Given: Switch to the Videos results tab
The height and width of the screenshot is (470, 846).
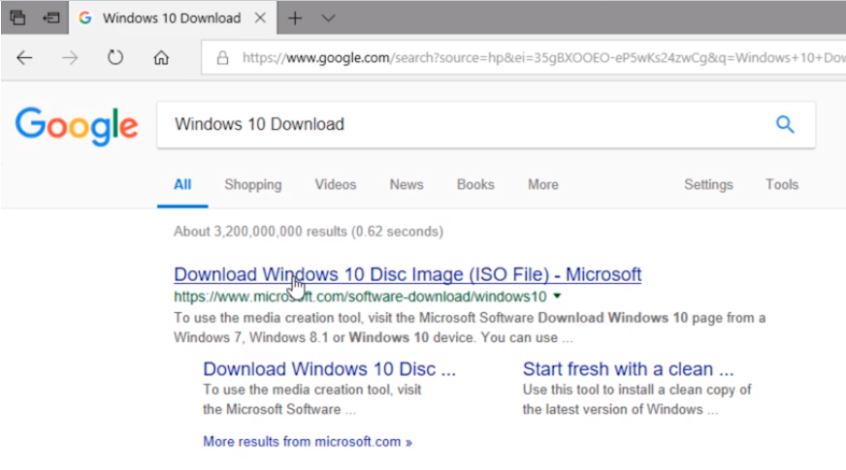Looking at the screenshot, I should point(336,184).
